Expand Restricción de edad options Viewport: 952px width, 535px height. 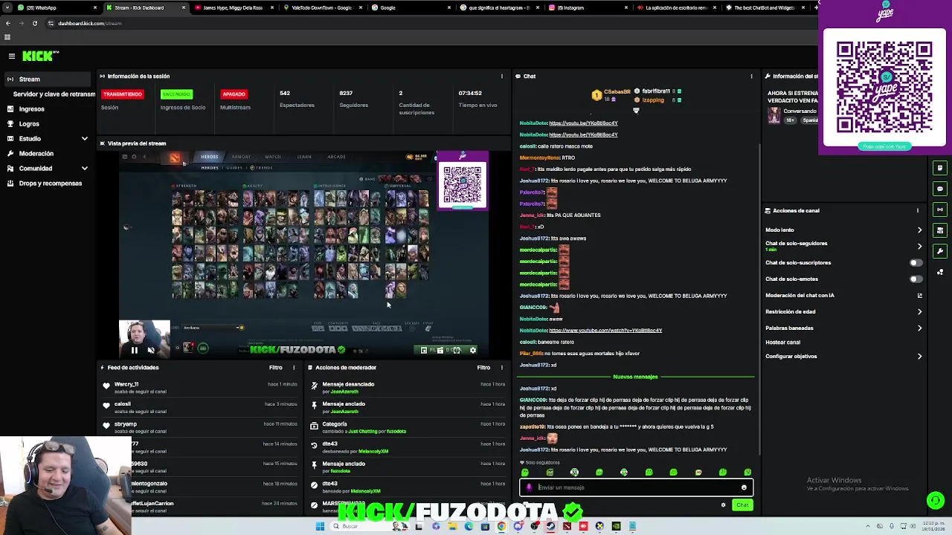pos(919,311)
